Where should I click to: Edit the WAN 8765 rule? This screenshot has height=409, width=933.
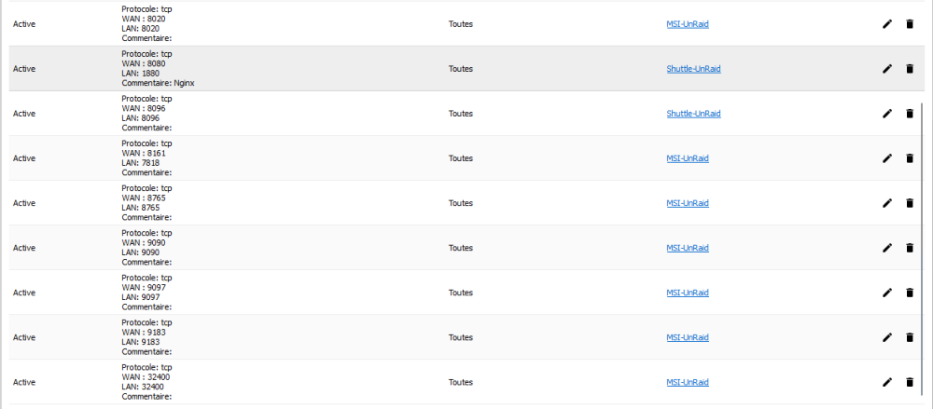(x=887, y=203)
